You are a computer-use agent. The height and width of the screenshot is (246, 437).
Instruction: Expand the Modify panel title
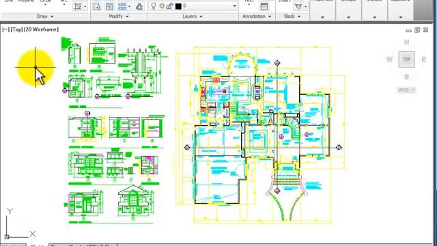tap(119, 16)
